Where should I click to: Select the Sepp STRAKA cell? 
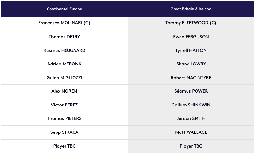click(x=64, y=132)
